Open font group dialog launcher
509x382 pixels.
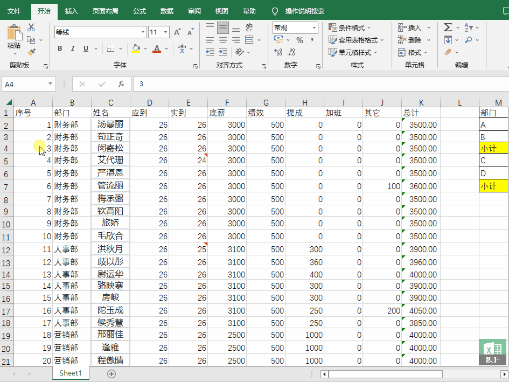(x=196, y=66)
